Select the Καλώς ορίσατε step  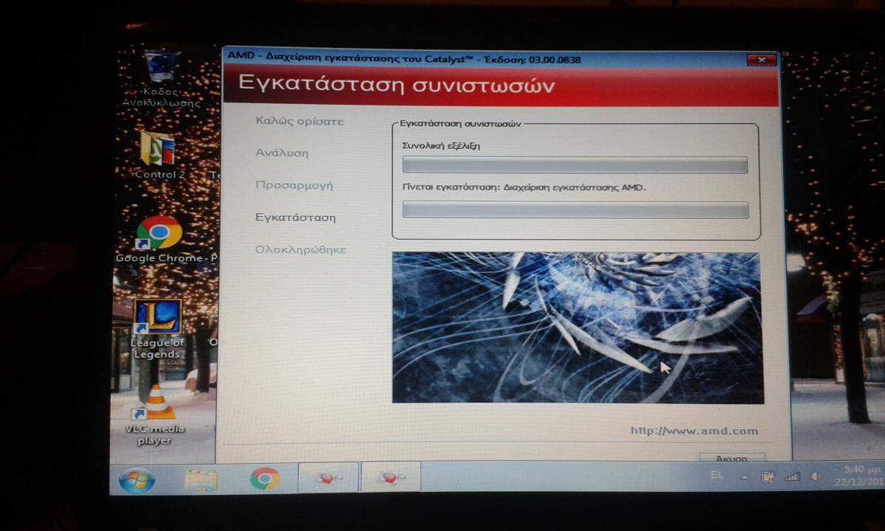click(299, 121)
